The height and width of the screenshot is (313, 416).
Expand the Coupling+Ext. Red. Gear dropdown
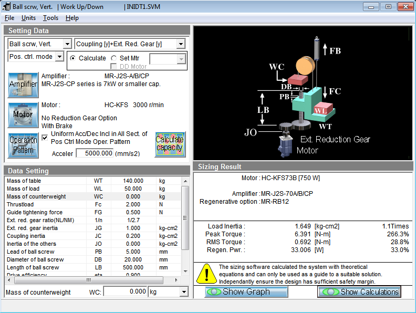click(x=181, y=44)
